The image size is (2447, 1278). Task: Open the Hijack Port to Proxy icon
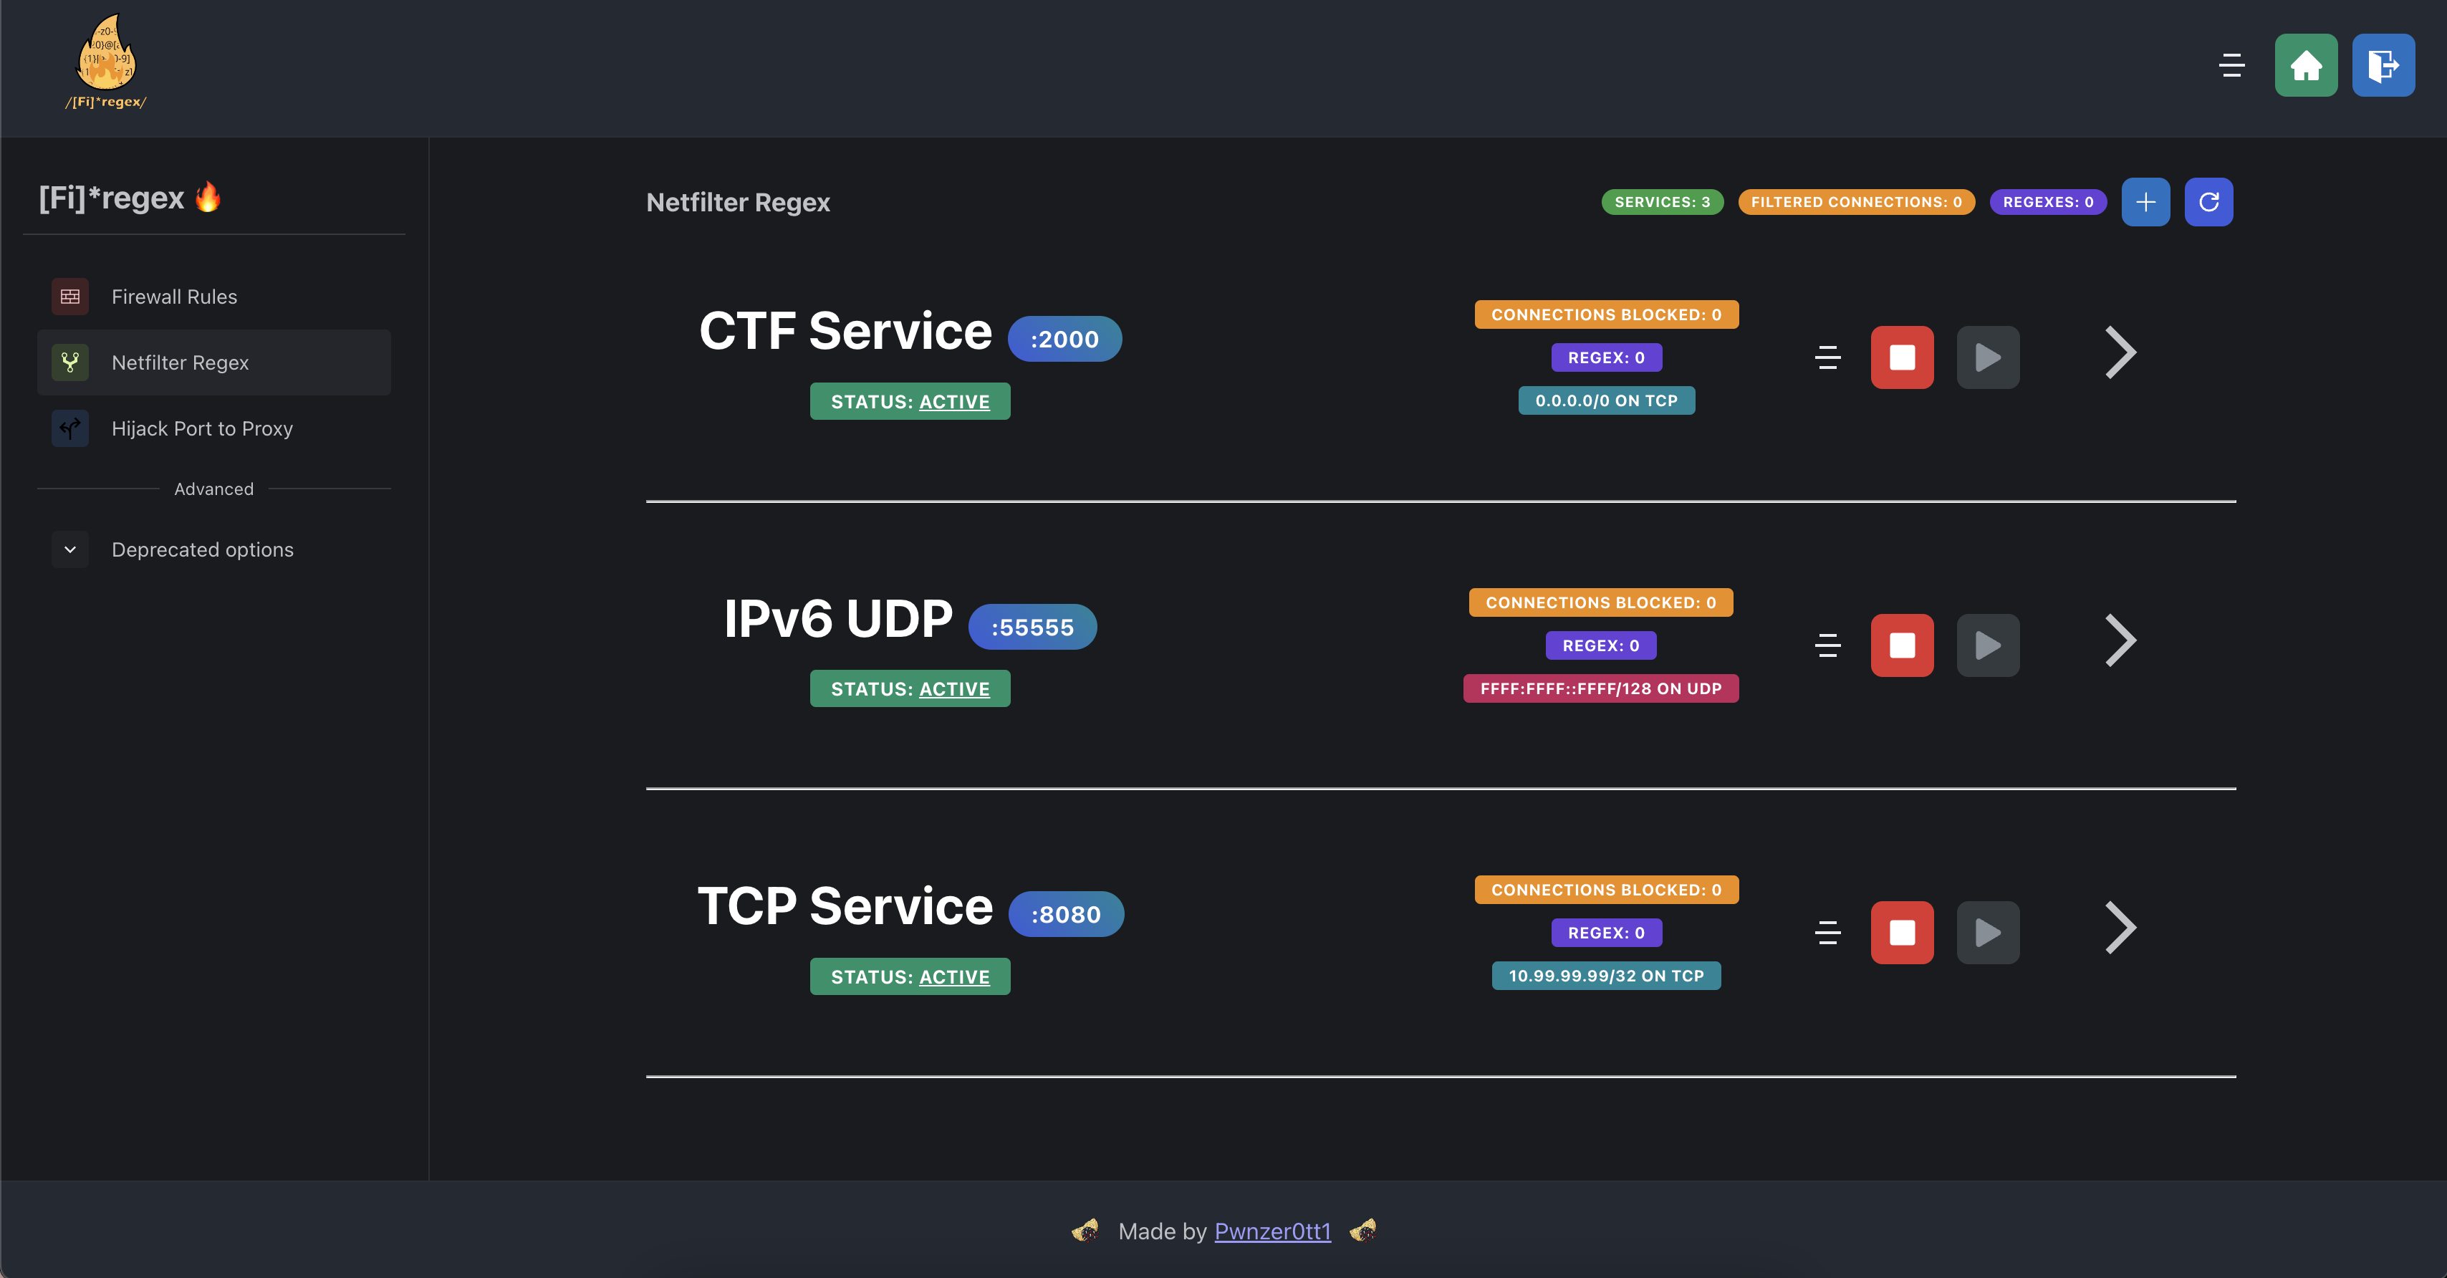point(69,428)
